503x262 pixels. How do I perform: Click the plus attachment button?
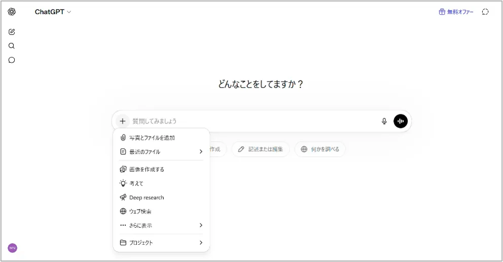123,121
